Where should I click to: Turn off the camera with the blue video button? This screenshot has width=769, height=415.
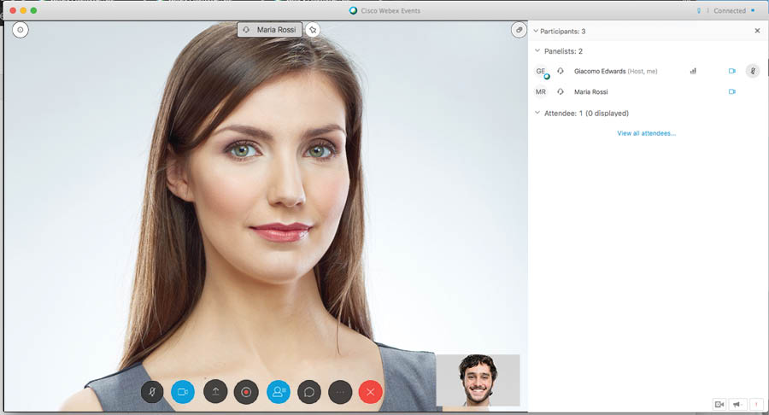[183, 392]
